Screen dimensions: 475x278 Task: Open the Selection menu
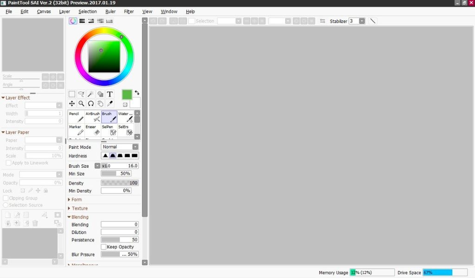pyautogui.click(x=87, y=11)
